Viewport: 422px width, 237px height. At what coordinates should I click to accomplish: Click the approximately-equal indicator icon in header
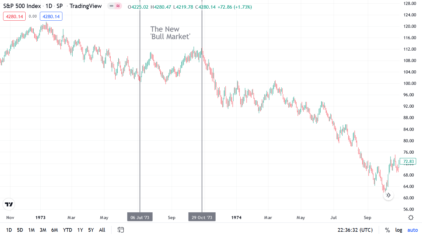coord(118,6)
